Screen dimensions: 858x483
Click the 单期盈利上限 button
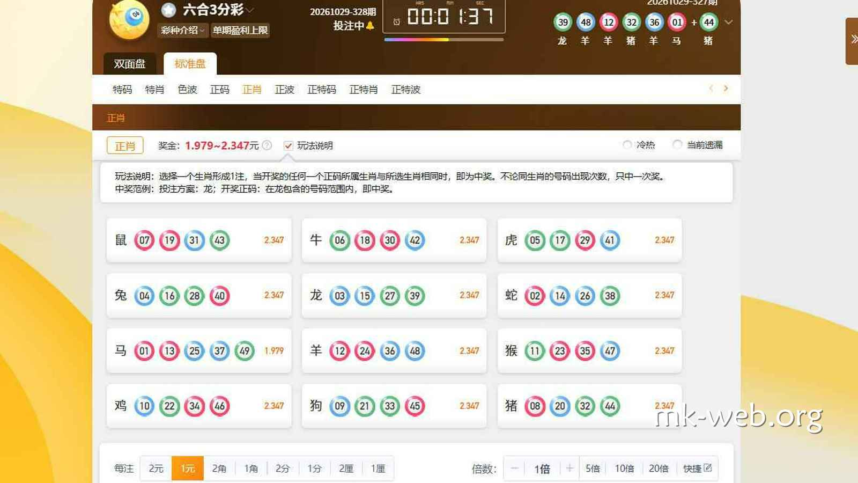click(240, 30)
